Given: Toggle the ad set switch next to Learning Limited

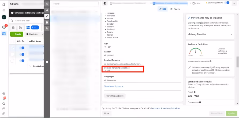Looking at the screenshot, I should pos(227,3).
